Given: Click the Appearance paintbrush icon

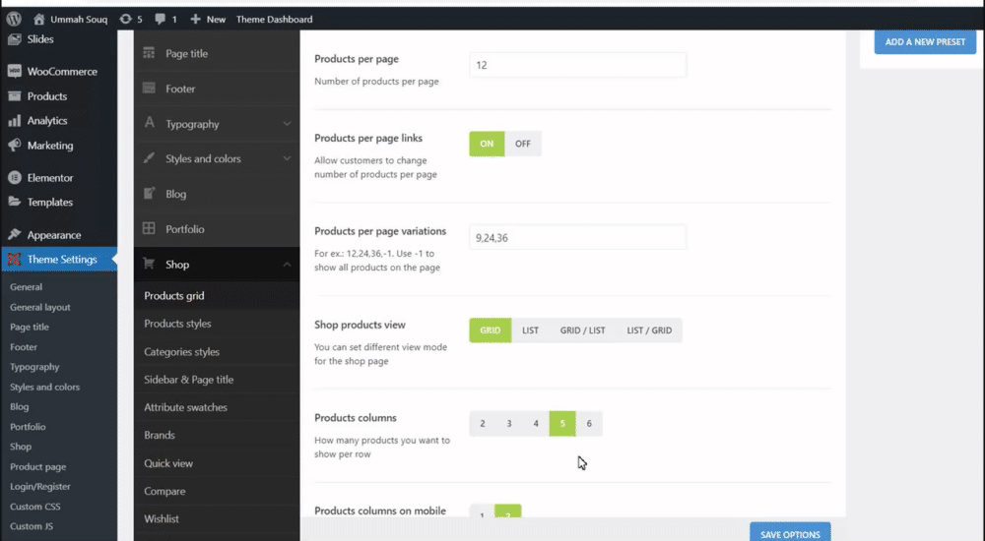Looking at the screenshot, I should [x=14, y=235].
